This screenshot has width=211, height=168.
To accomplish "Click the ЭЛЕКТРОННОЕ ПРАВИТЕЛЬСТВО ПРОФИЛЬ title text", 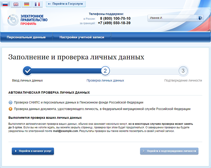I will coord(34,20).
